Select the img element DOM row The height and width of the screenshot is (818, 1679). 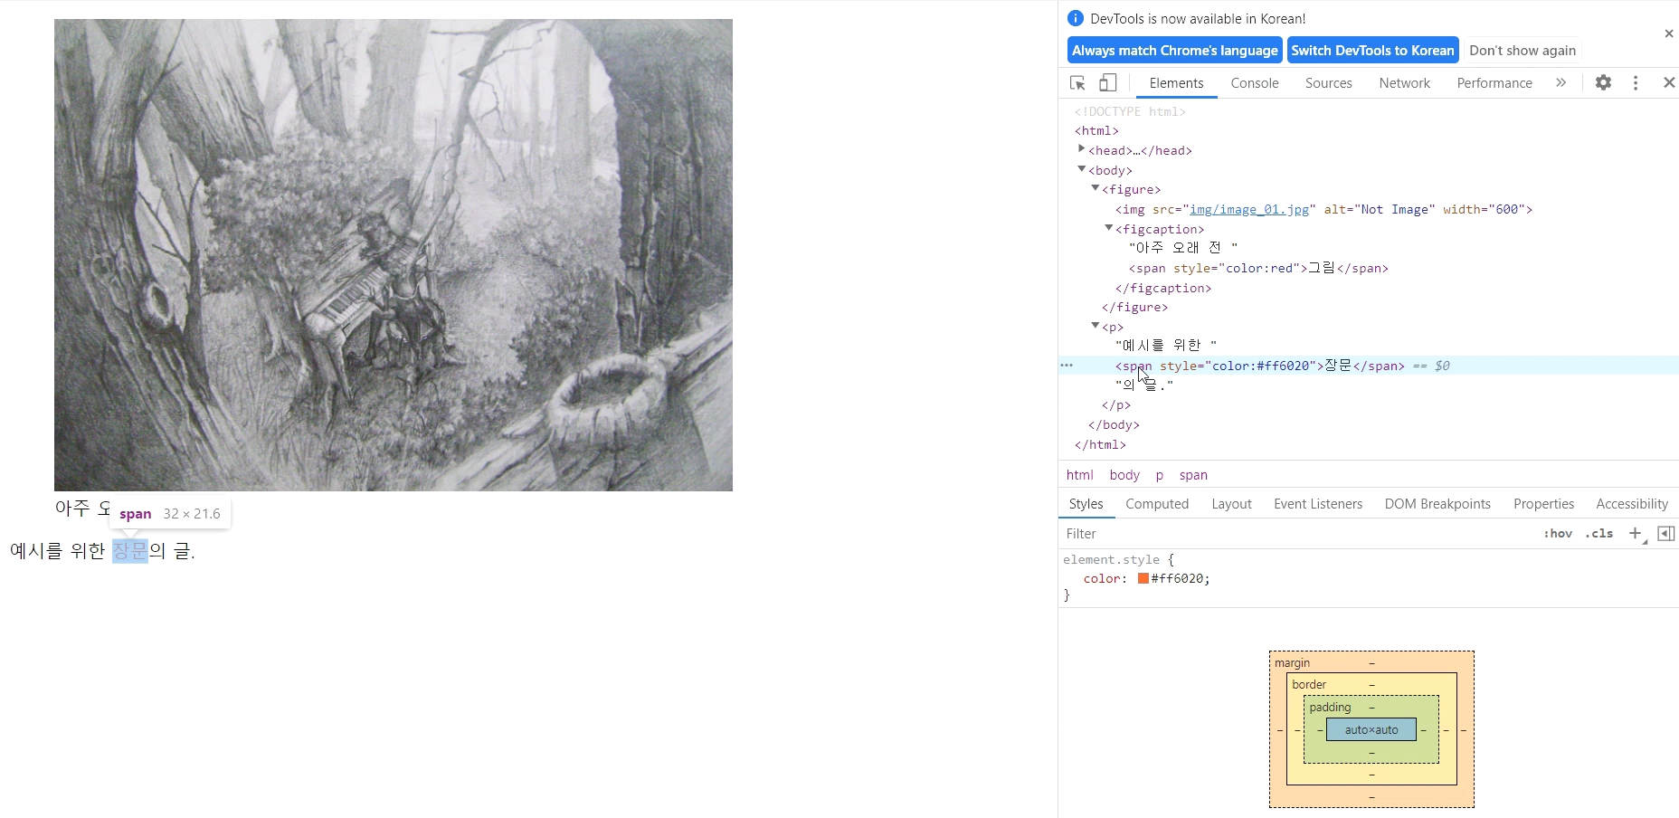1323,209
